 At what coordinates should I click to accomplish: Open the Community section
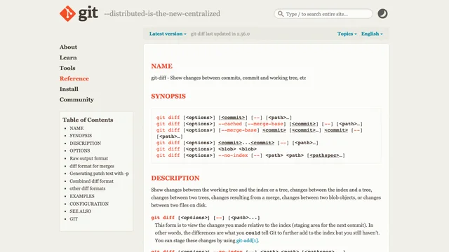point(76,99)
